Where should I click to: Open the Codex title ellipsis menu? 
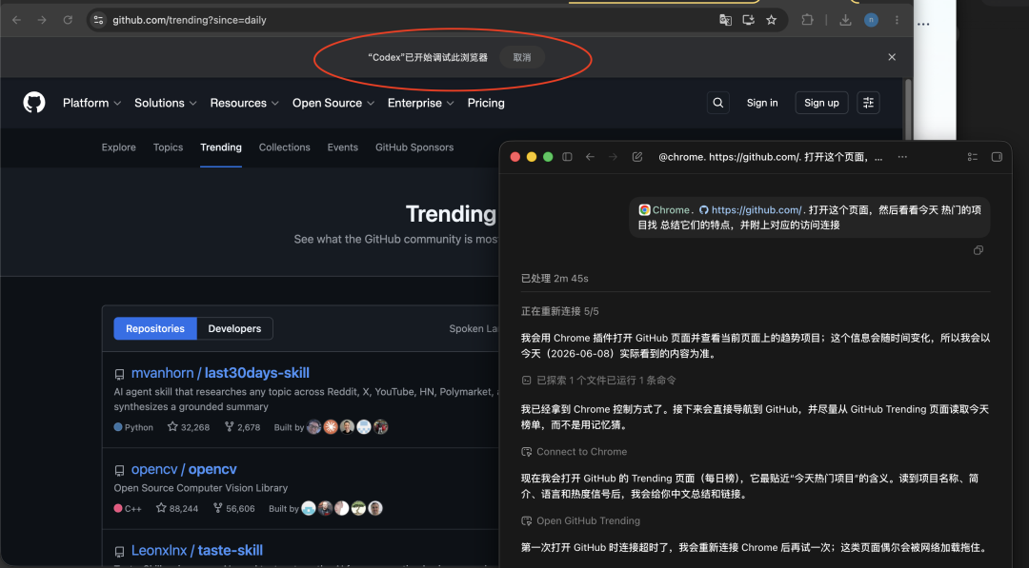tap(902, 157)
